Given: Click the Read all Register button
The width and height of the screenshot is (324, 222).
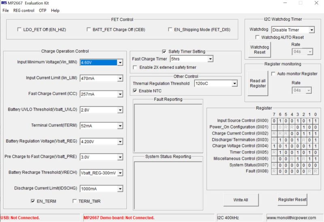Looking at the screenshot, I should [x=258, y=83].
